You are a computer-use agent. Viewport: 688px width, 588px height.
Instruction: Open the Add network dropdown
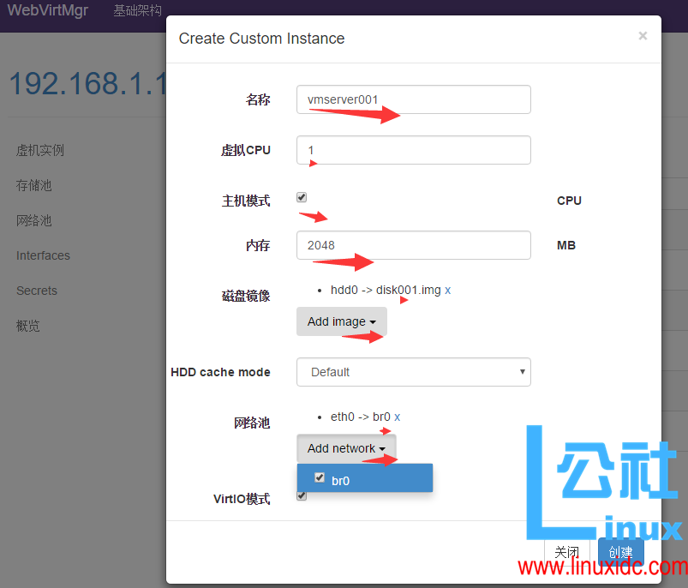(346, 447)
